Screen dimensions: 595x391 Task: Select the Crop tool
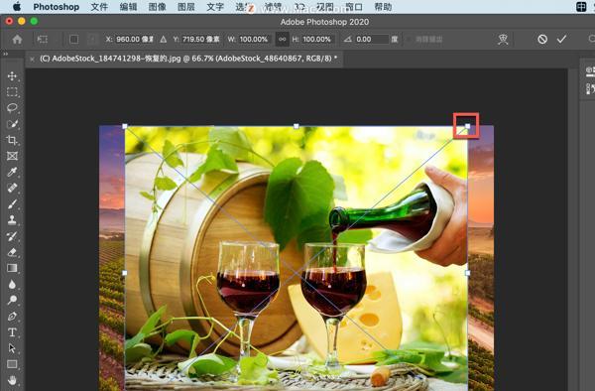pos(12,140)
